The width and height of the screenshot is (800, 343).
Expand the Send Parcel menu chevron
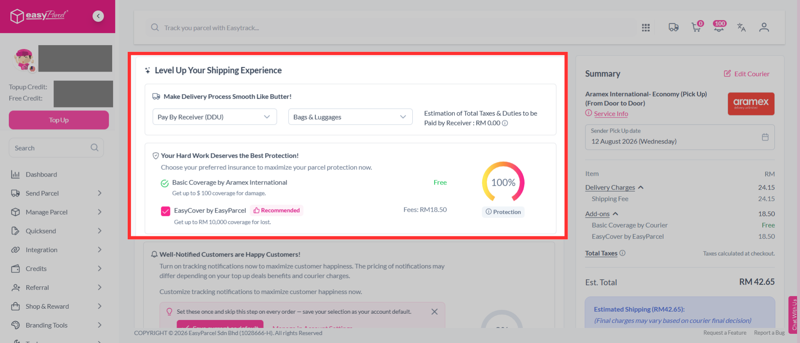tap(100, 193)
